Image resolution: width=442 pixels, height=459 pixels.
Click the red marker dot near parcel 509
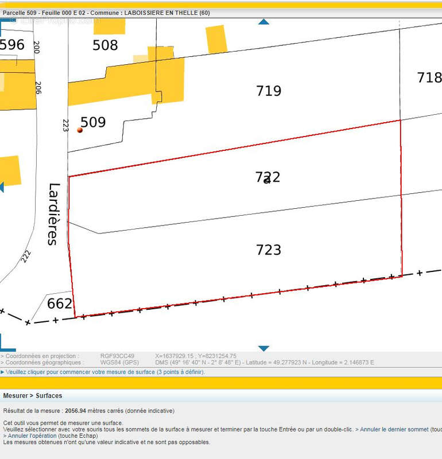80,130
